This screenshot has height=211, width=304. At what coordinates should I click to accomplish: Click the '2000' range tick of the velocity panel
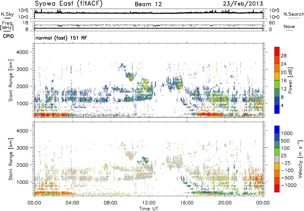point(22,165)
